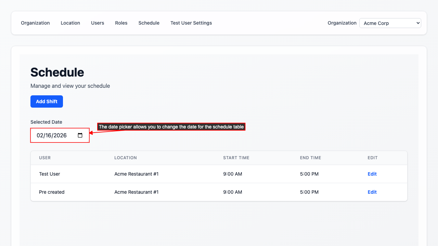Navigate to the Organization section
Image resolution: width=438 pixels, height=246 pixels.
click(x=35, y=23)
